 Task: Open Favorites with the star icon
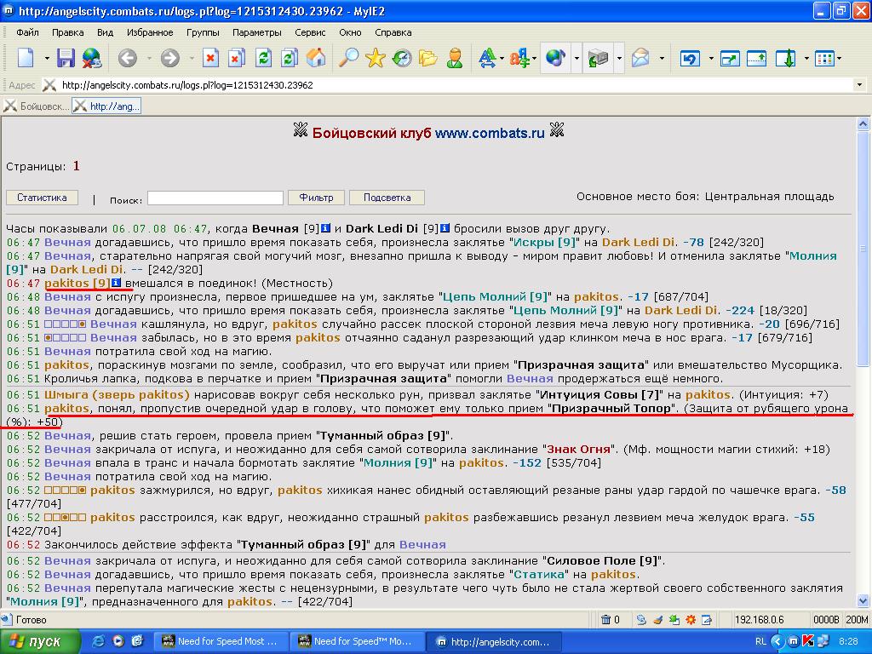[x=376, y=58]
